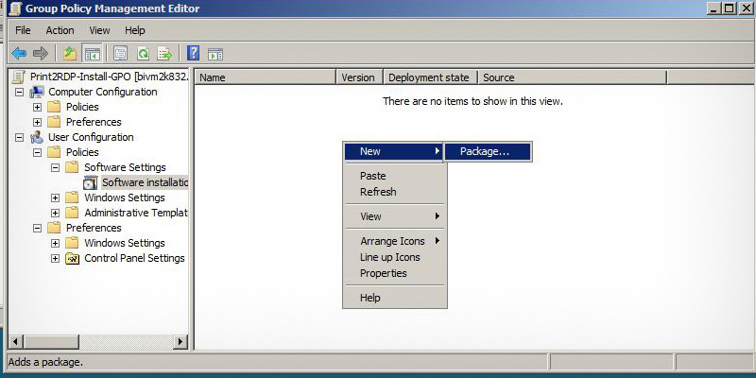
Task: Open the Action menu in menu bar
Action: coord(60,30)
